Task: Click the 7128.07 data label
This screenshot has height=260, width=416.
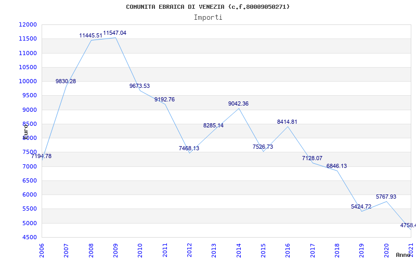Action: (312, 158)
